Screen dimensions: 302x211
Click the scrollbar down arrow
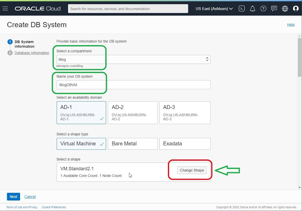(x=299, y=187)
